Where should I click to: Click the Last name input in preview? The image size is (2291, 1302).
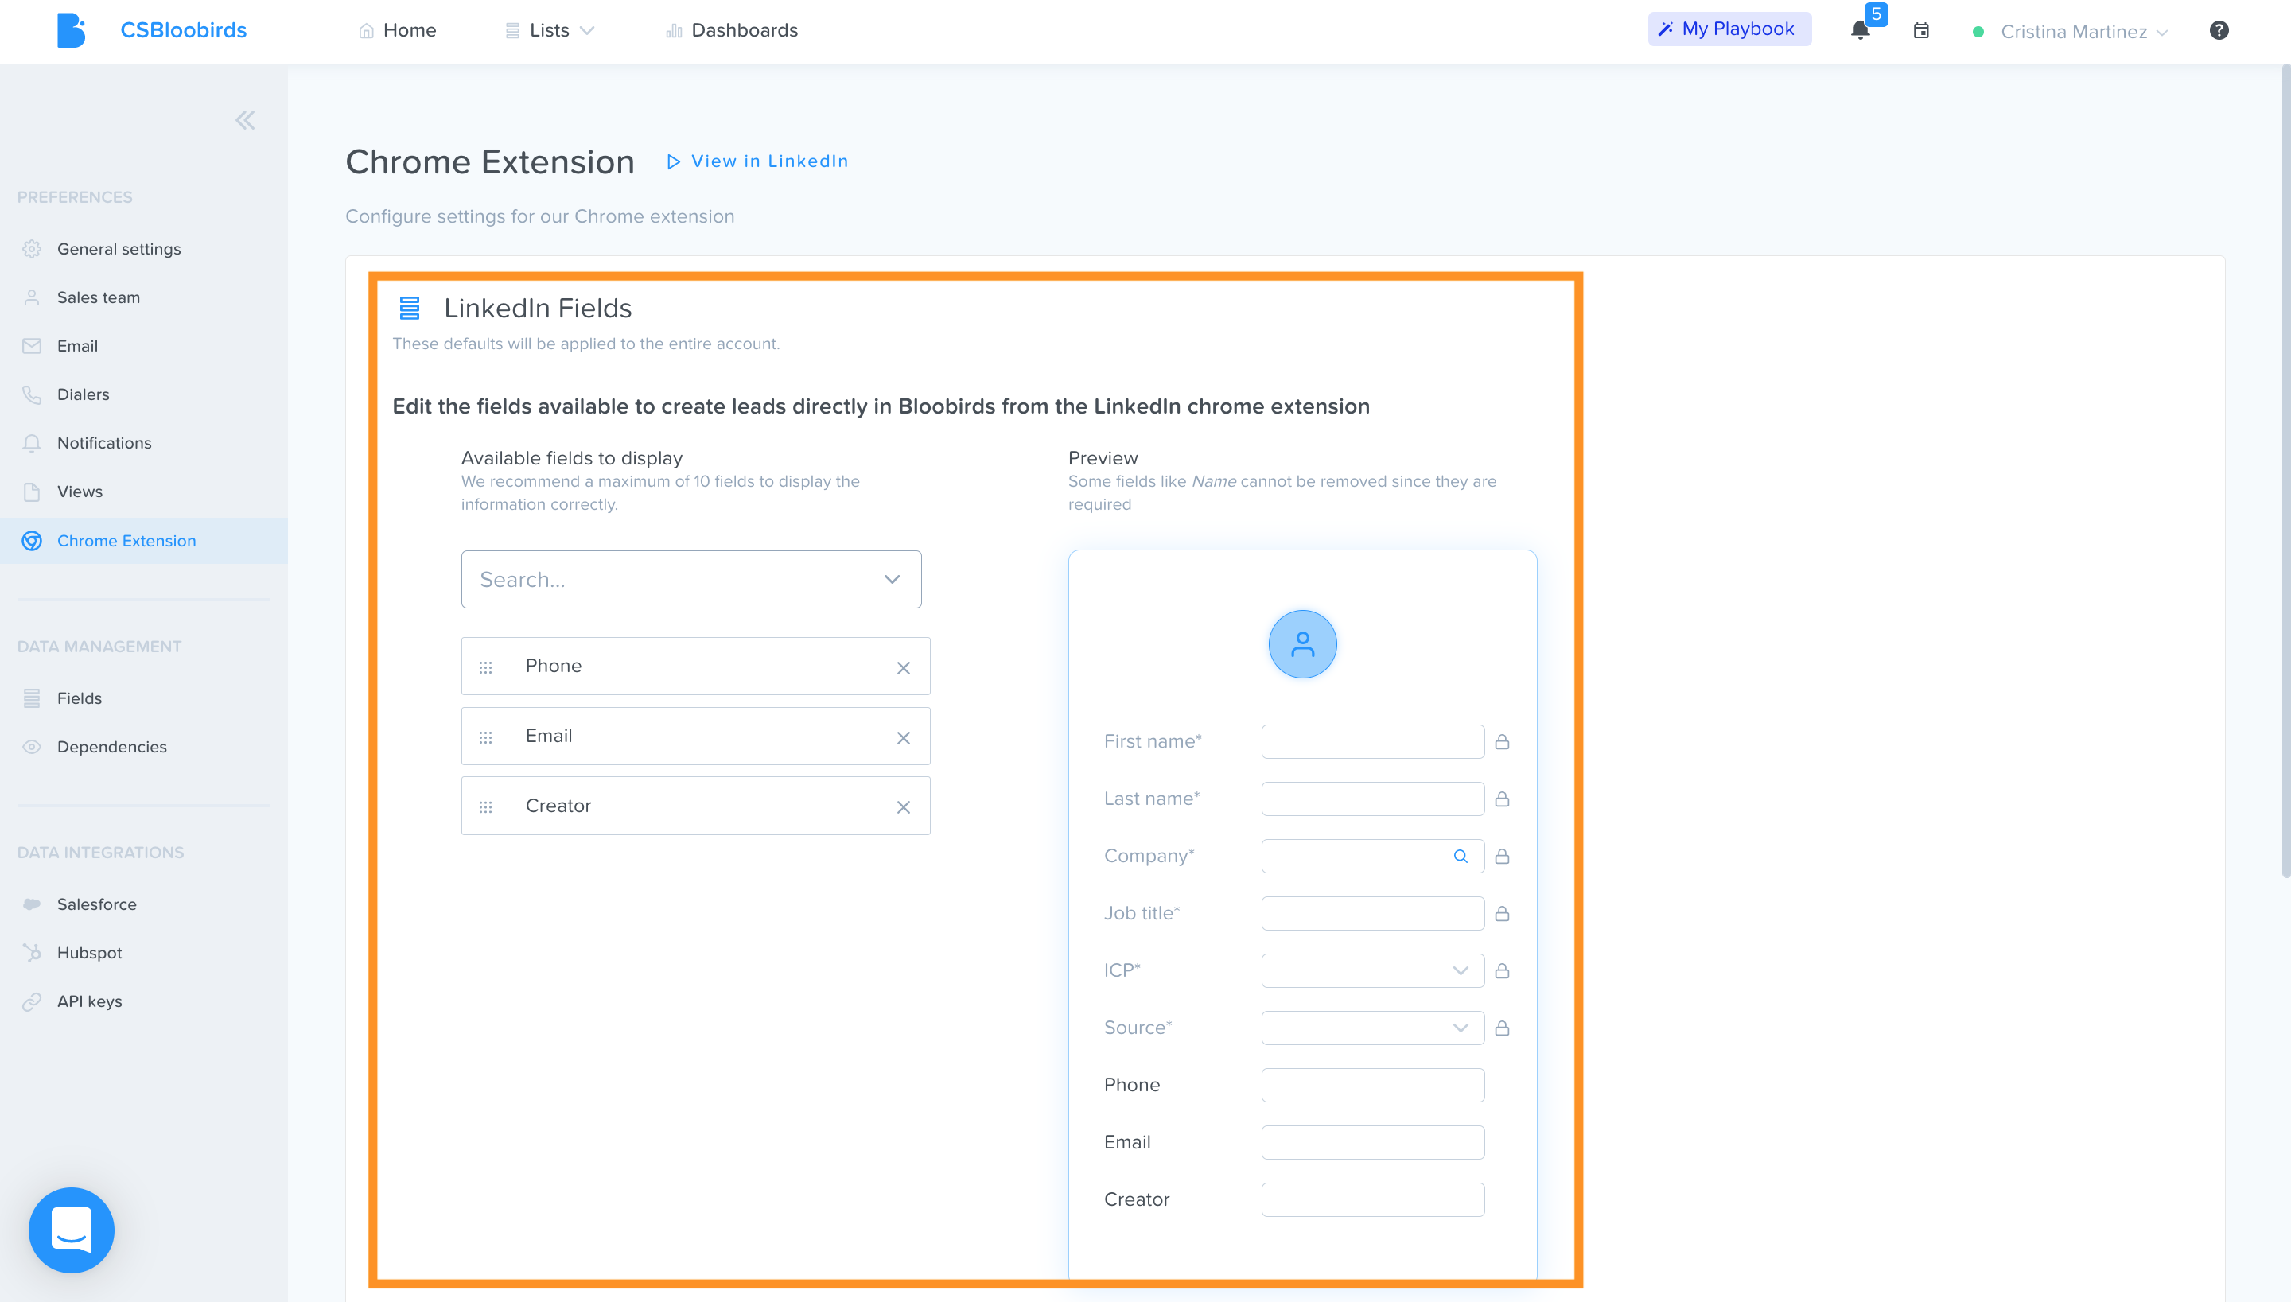tap(1373, 799)
